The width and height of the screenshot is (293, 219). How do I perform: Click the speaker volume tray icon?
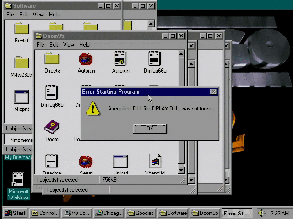(x=261, y=213)
